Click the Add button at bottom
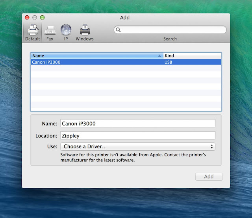252x218 pixels. tap(209, 177)
